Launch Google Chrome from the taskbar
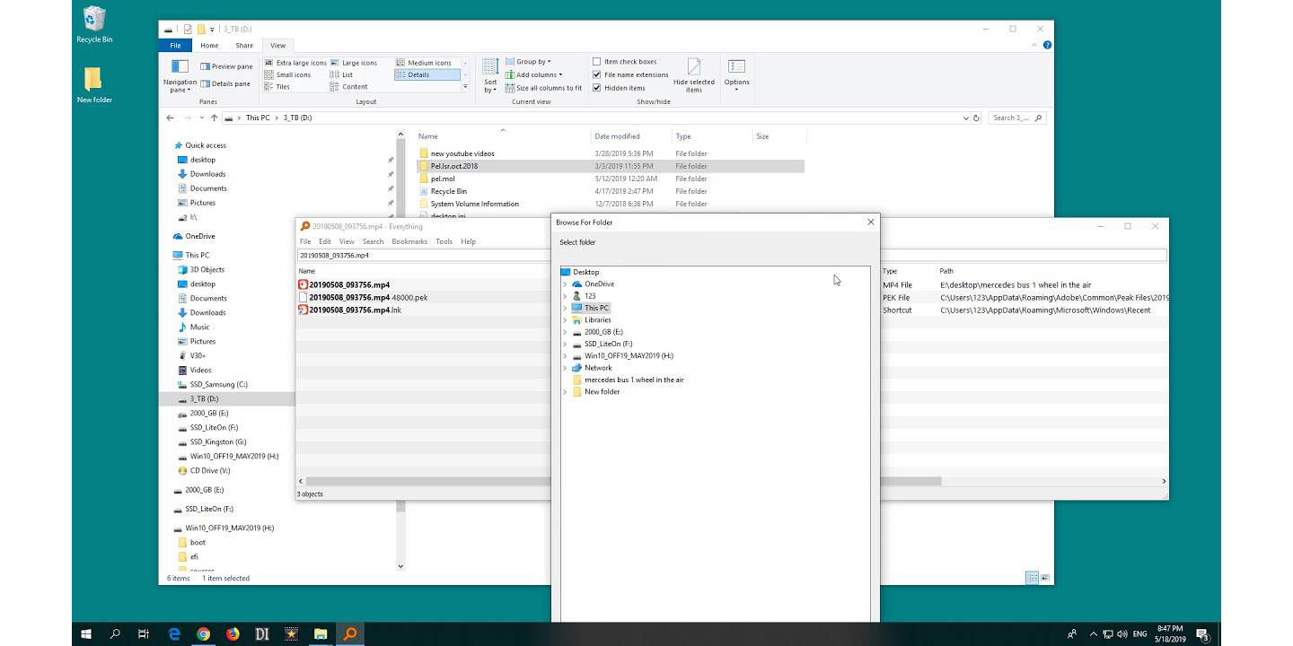This screenshot has width=1293, height=646. 204,633
